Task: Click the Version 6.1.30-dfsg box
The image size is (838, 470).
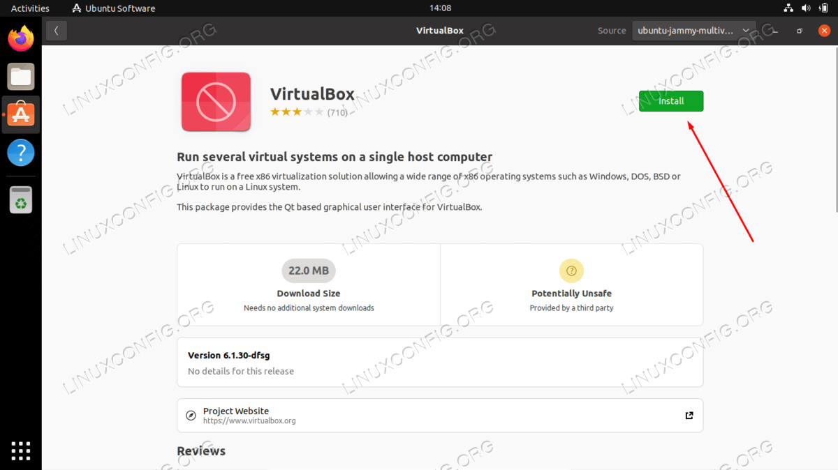Action: (x=440, y=363)
